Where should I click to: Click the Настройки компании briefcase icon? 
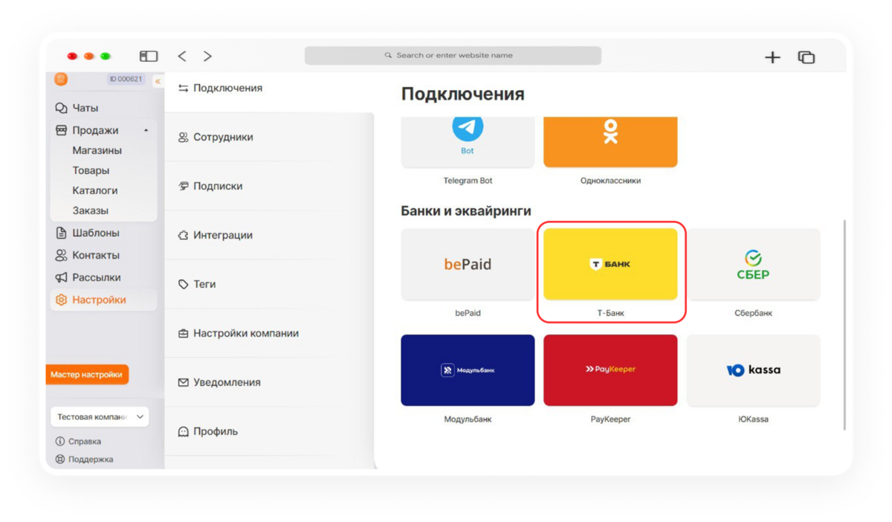click(x=183, y=333)
